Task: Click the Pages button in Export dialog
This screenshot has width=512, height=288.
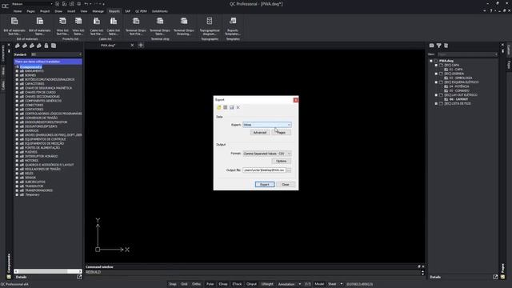Action: click(281, 133)
